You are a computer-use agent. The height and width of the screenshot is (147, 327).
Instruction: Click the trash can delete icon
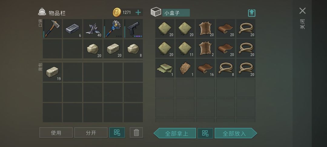point(136,132)
